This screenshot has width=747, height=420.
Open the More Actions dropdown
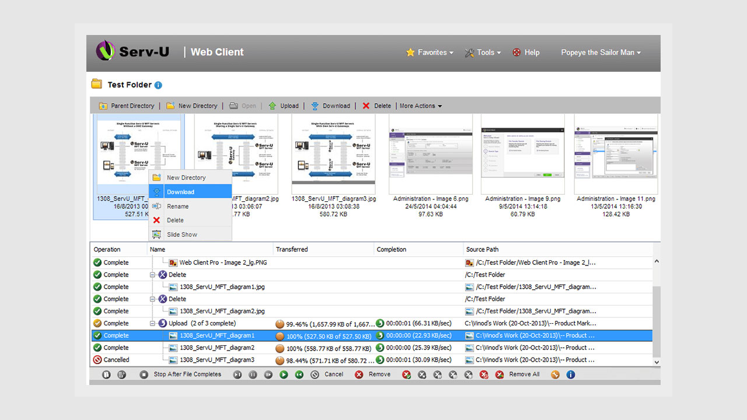421,106
